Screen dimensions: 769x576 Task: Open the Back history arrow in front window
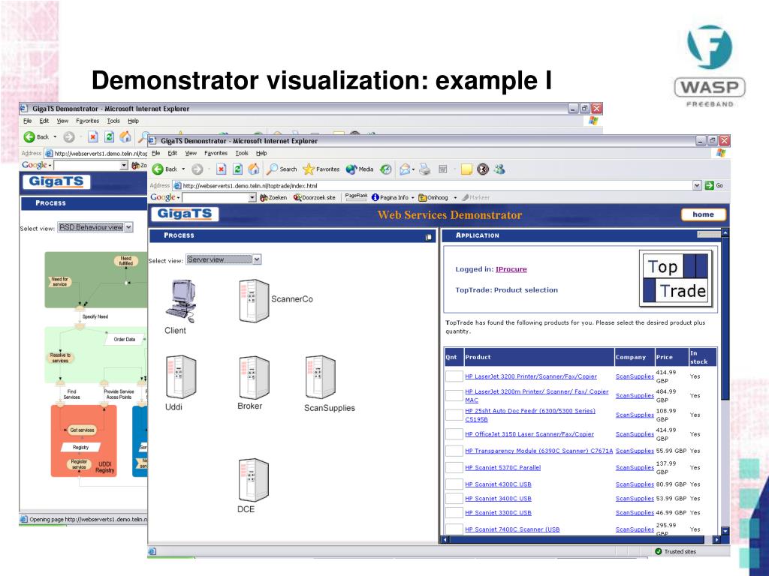(183, 169)
